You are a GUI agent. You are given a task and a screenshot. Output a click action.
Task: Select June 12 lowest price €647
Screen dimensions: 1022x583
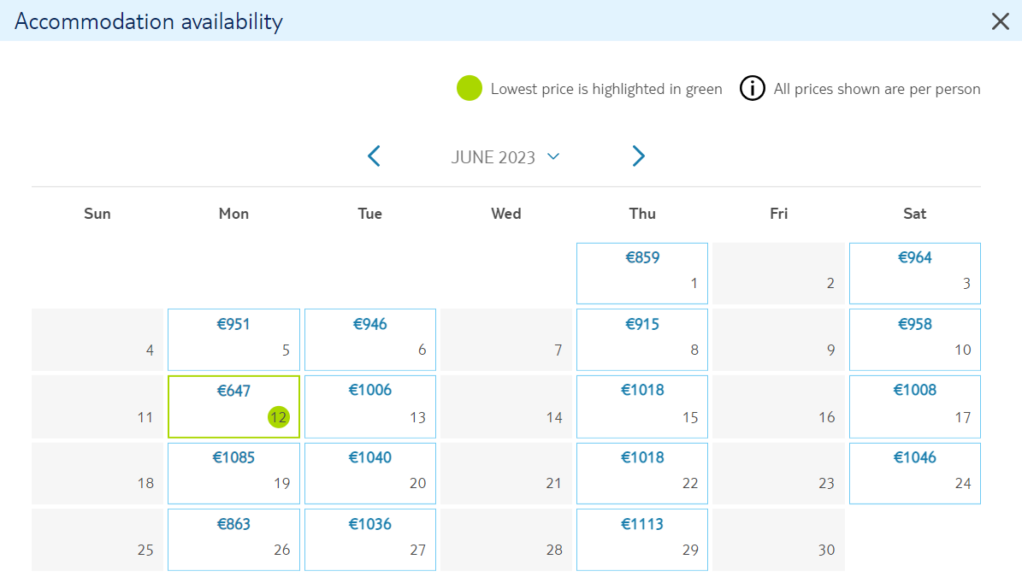[234, 406]
